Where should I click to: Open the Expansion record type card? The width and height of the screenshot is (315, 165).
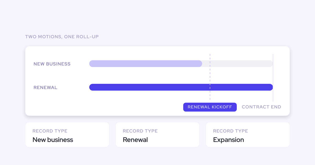pos(248,135)
